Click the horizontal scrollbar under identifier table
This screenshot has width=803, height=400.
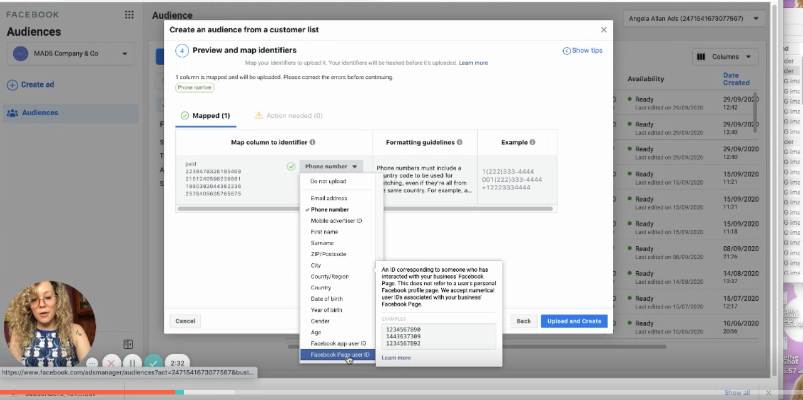(365, 209)
